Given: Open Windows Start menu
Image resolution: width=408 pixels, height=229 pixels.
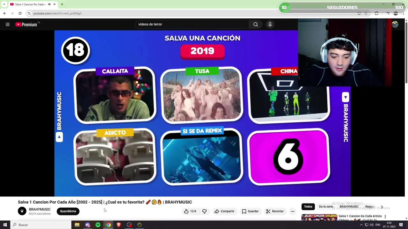Looking at the screenshot, I should 5,225.
